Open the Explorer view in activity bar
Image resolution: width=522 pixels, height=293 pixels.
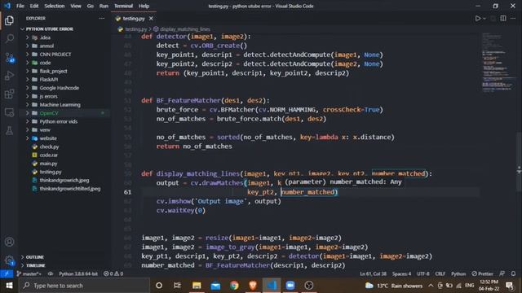9,20
